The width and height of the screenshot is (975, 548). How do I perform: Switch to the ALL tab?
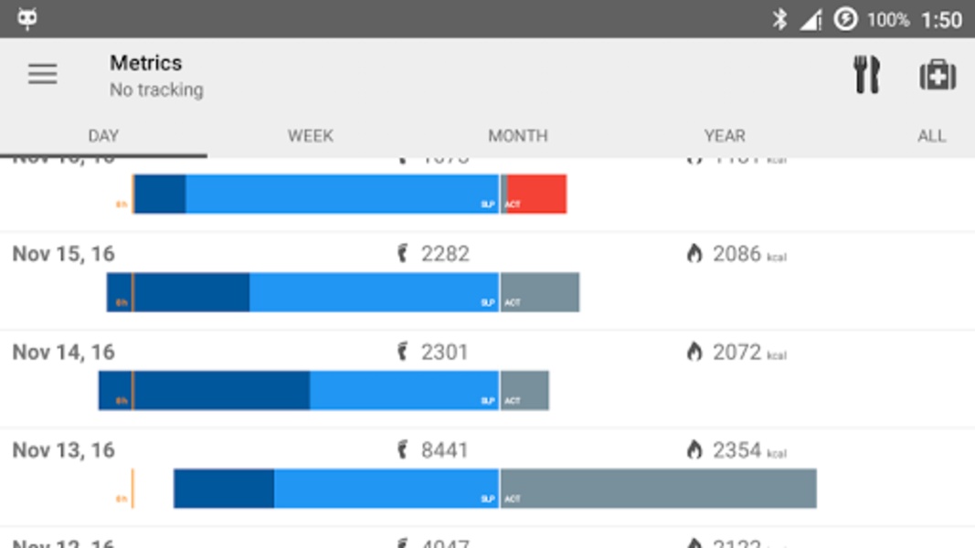931,136
